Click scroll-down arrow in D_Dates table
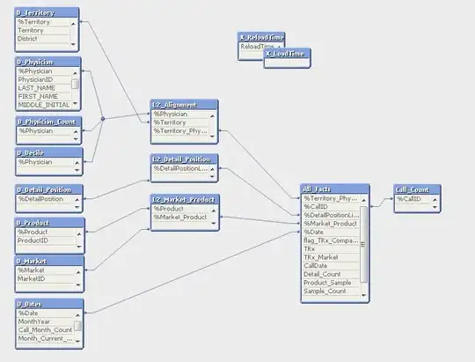 click(78, 342)
